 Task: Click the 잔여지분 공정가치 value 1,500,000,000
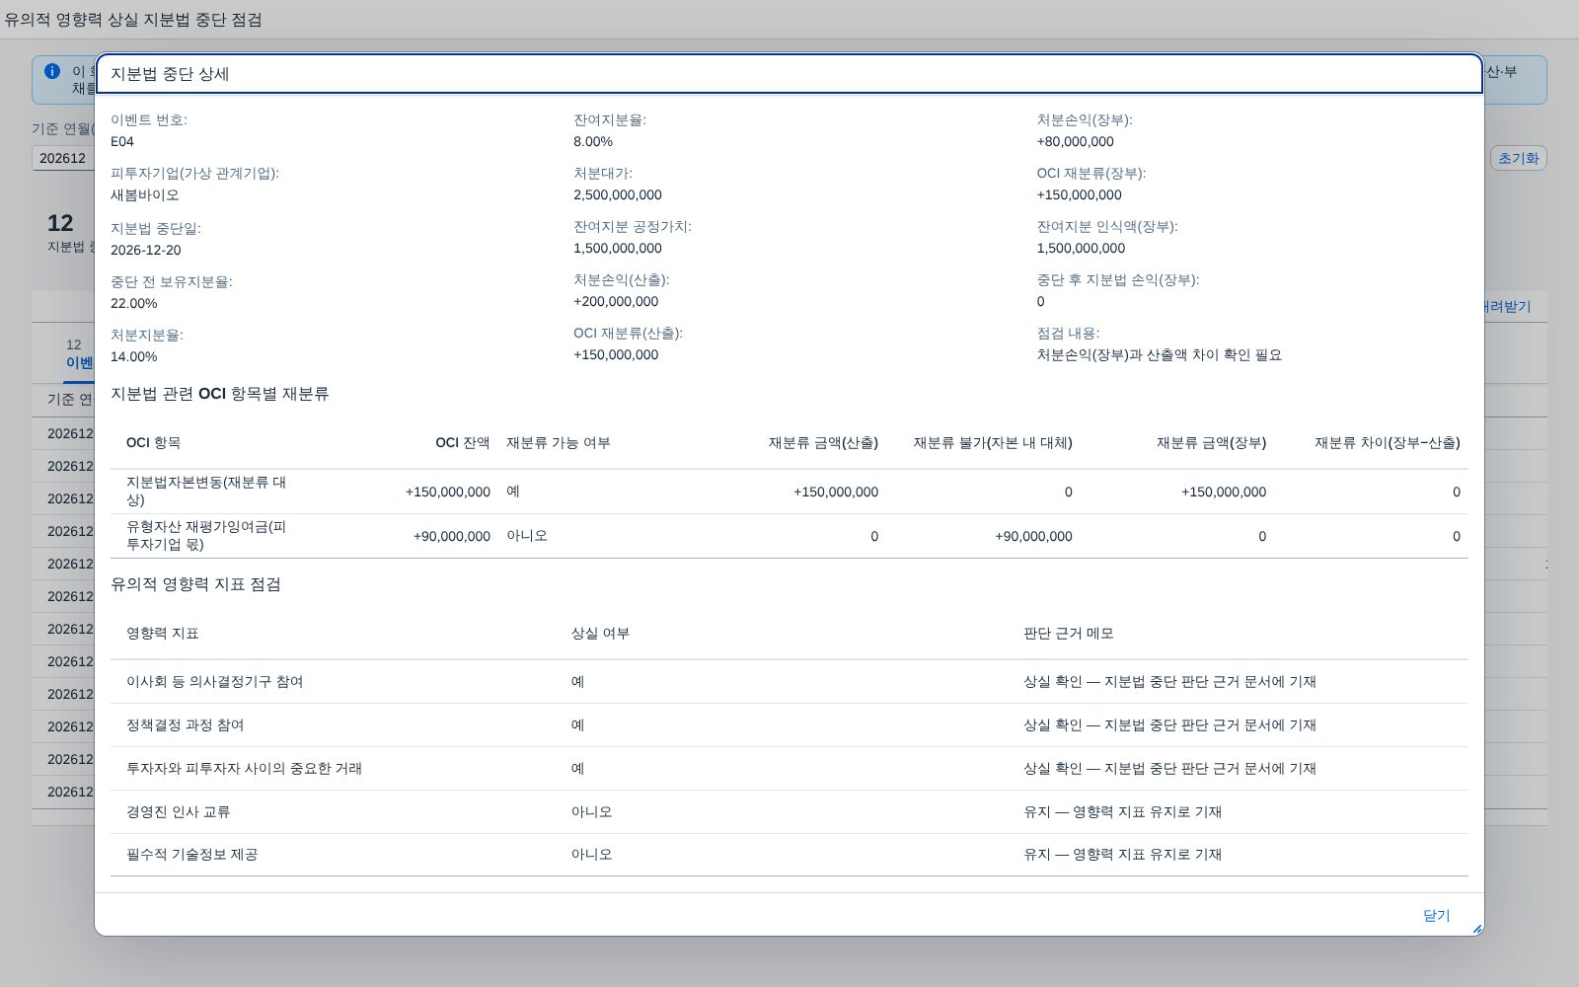click(x=618, y=248)
